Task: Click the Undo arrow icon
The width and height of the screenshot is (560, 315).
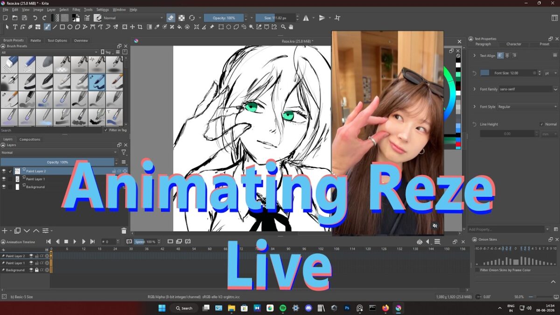Action: pos(35,18)
